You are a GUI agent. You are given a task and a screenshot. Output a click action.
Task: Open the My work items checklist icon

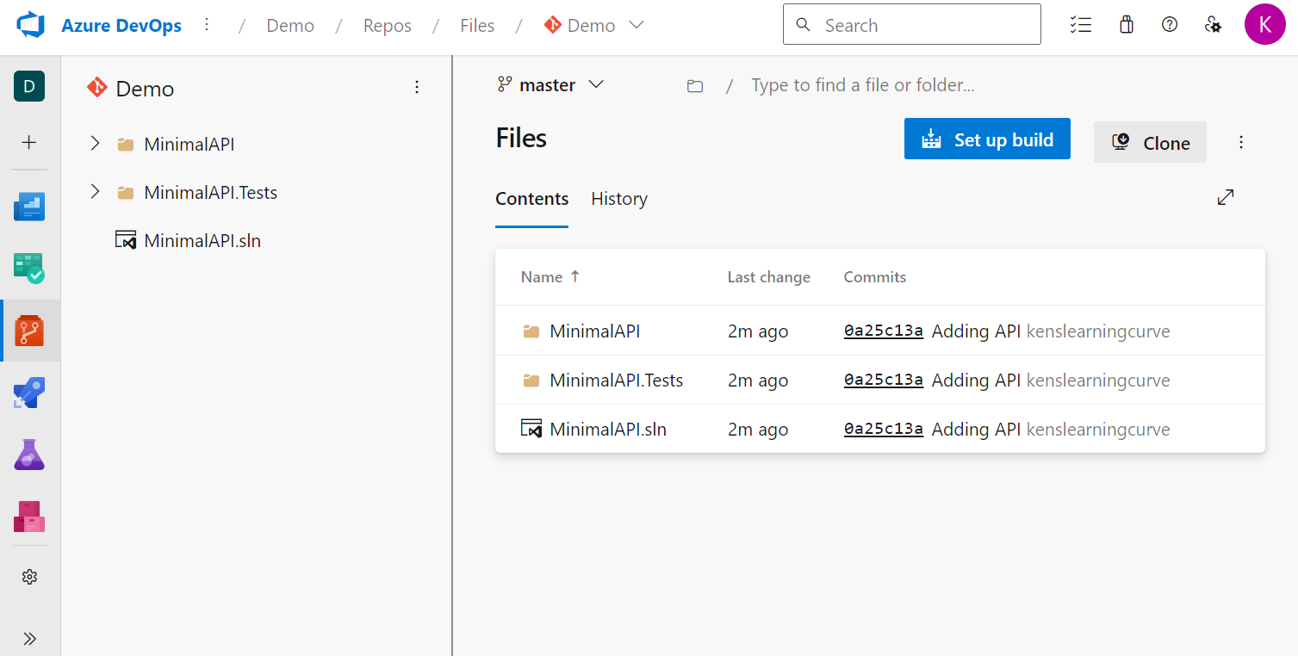[x=1080, y=24]
